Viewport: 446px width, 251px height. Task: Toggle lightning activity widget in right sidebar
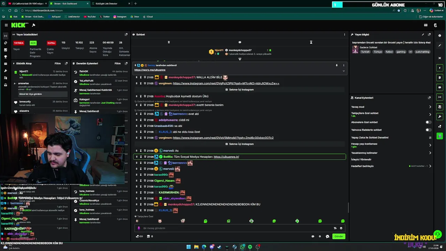click(440, 68)
